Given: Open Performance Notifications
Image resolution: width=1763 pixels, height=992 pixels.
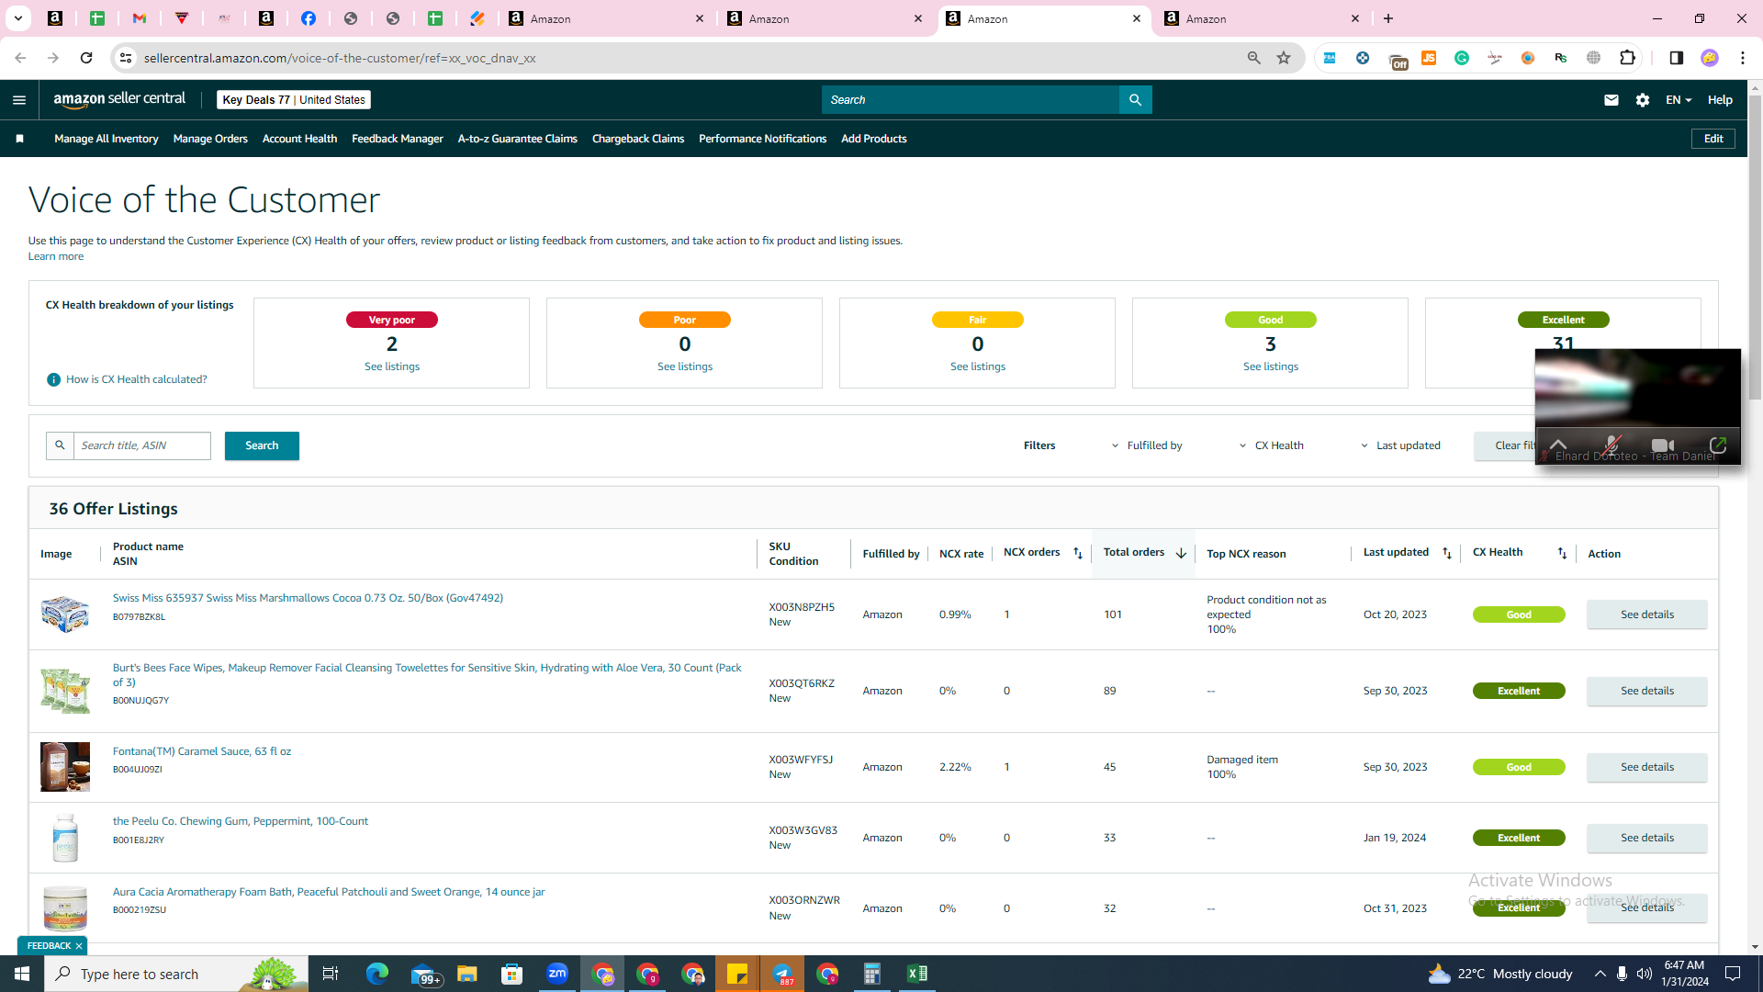Looking at the screenshot, I should pyautogui.click(x=762, y=139).
